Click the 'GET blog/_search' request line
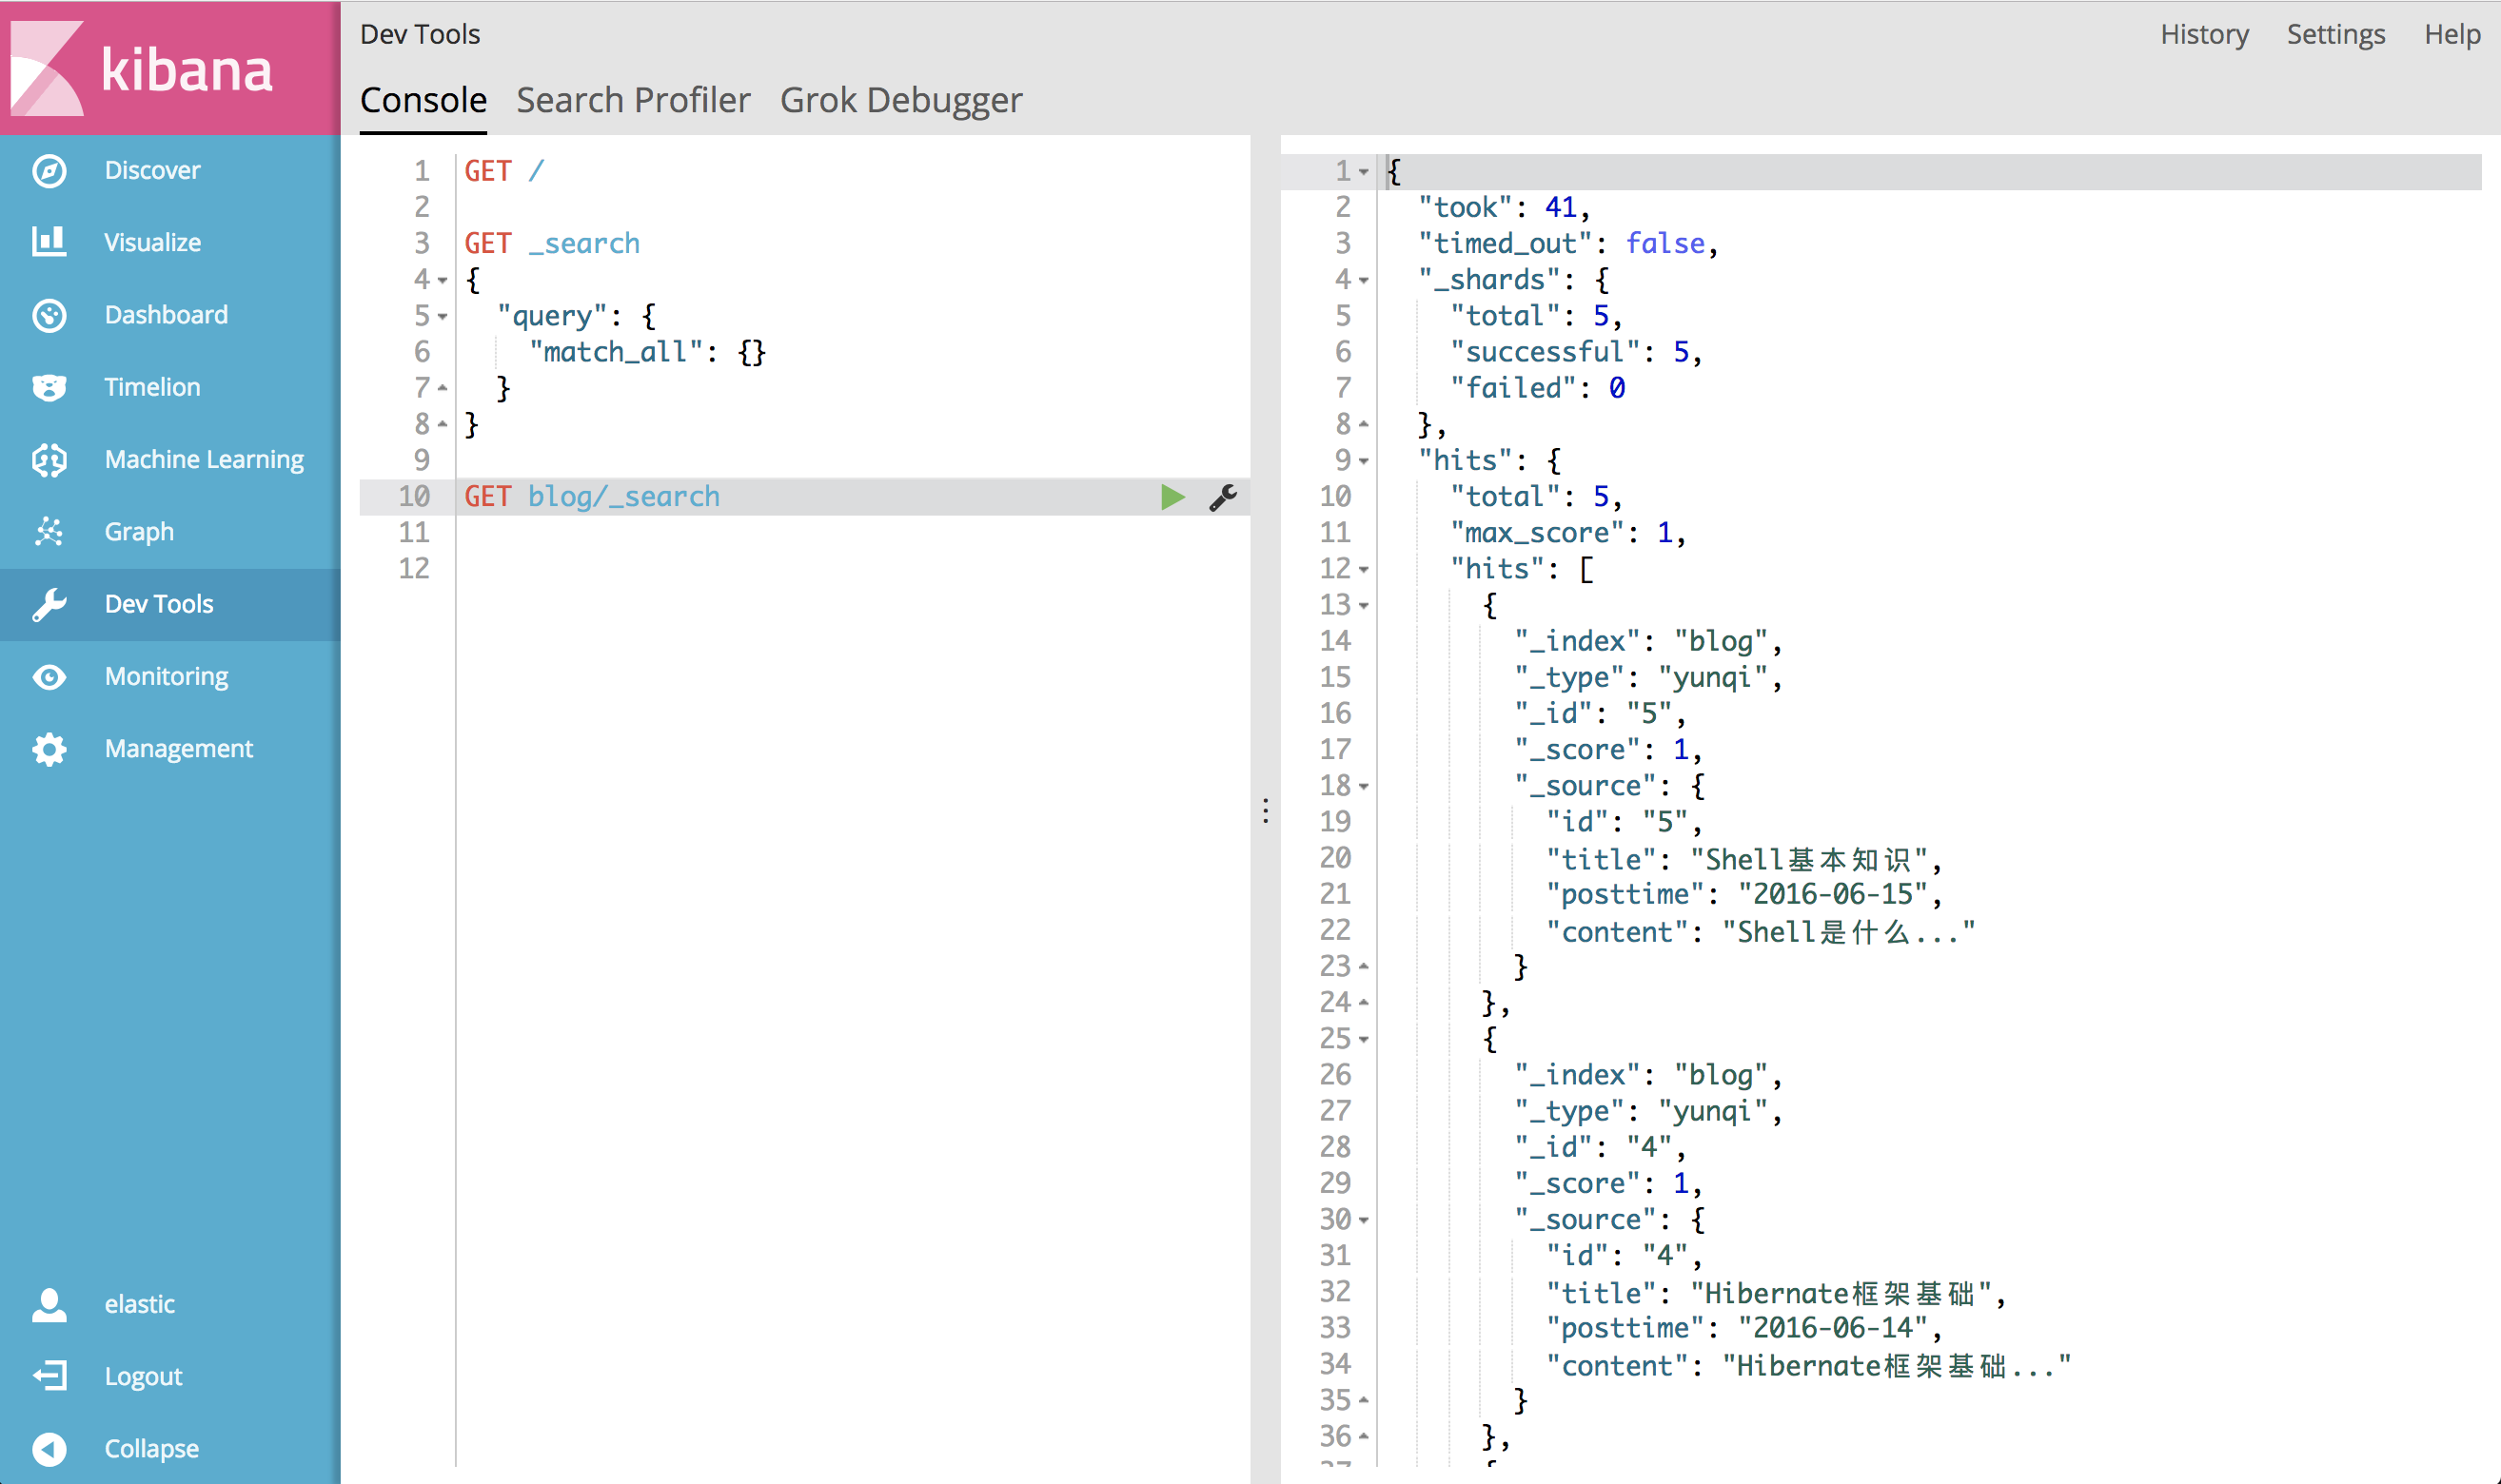2501x1484 pixels. [592, 497]
